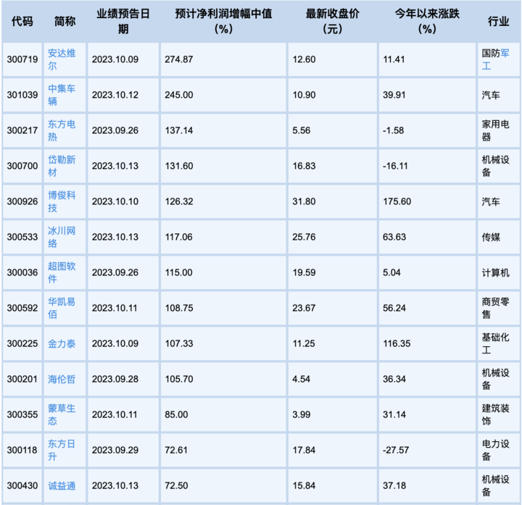The image size is (522, 505).
Task: Click closing price 10.90
Action: coord(304,95)
